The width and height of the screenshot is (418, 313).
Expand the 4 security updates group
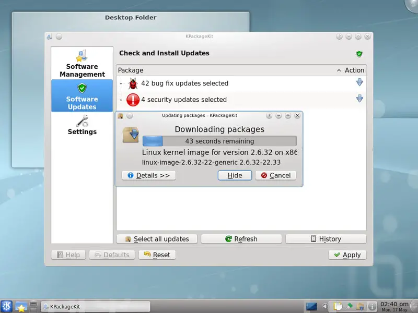121,100
